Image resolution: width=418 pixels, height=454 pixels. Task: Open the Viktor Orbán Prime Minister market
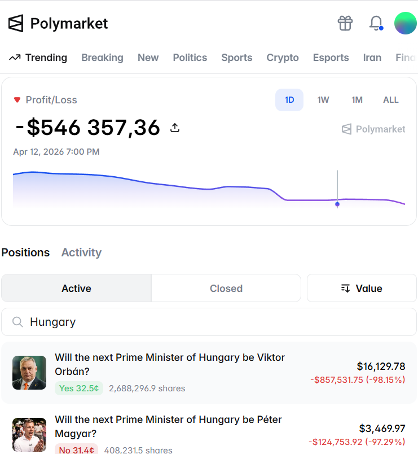pyautogui.click(x=170, y=364)
